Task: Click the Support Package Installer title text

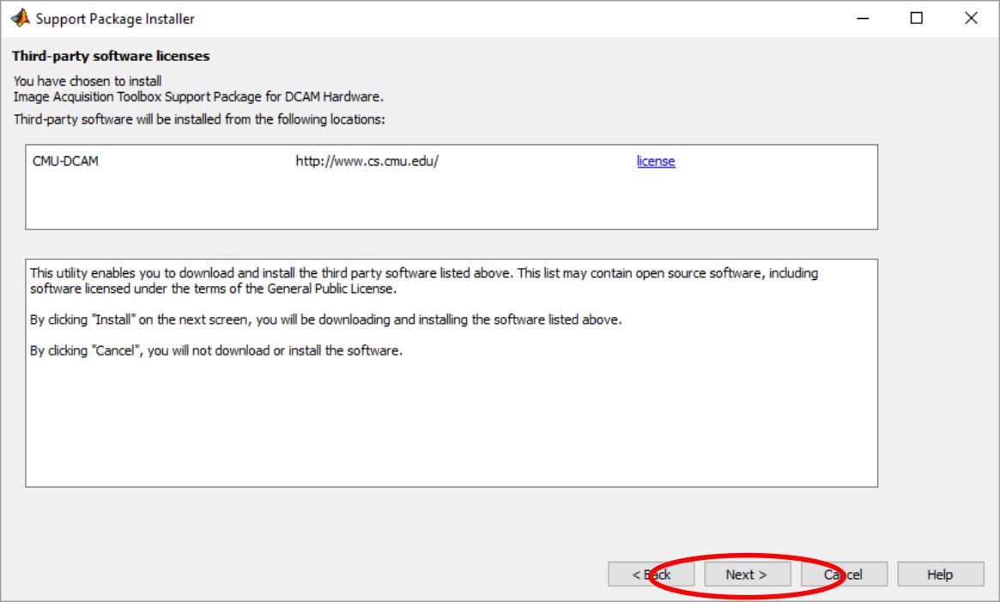Action: [x=115, y=19]
